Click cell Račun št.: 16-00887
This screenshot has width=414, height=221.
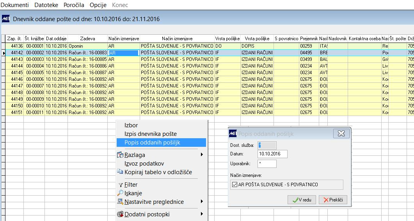coord(88,73)
